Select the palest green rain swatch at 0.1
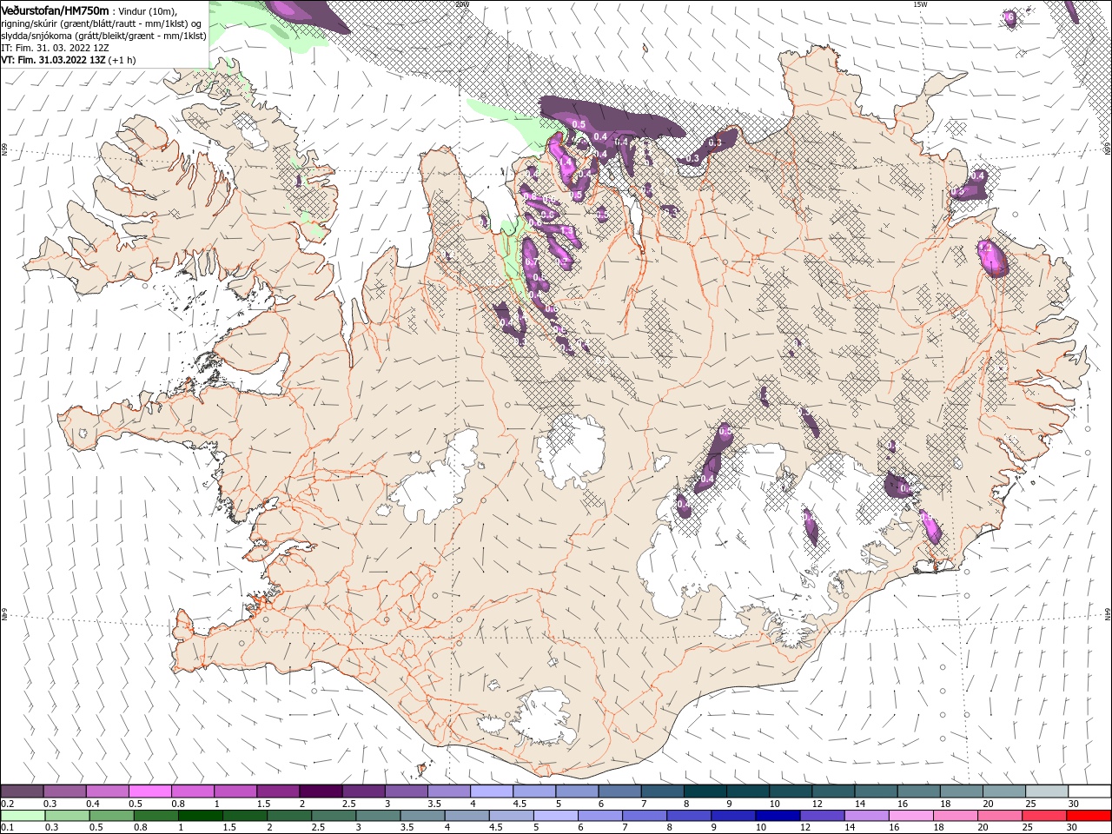 coord(23,816)
